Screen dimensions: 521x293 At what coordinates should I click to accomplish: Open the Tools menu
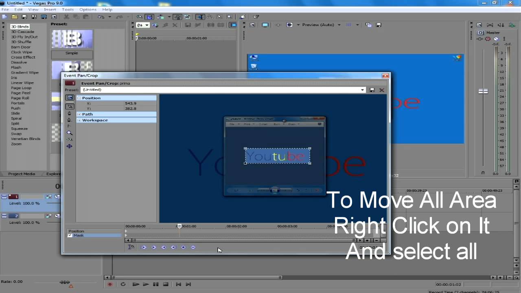tap(68, 9)
